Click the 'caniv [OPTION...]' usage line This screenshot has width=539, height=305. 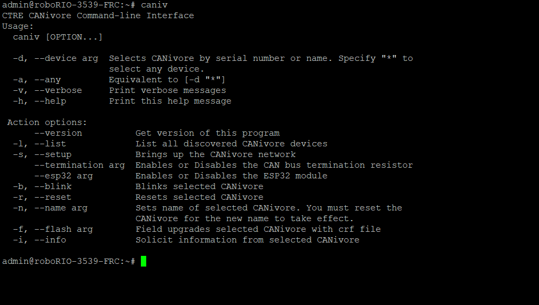(x=58, y=37)
